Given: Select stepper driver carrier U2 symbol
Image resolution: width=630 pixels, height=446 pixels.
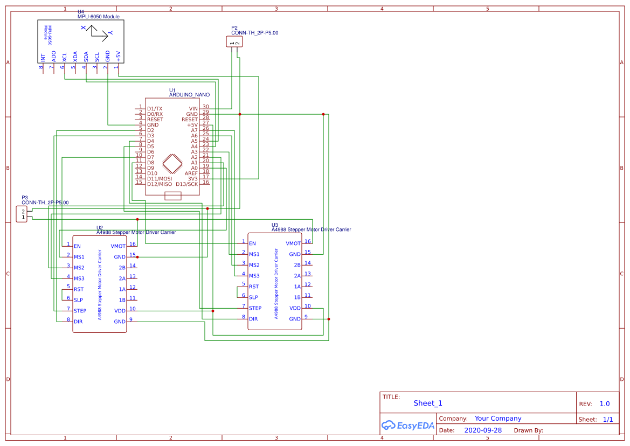Looking at the screenshot, I should (x=100, y=283).
